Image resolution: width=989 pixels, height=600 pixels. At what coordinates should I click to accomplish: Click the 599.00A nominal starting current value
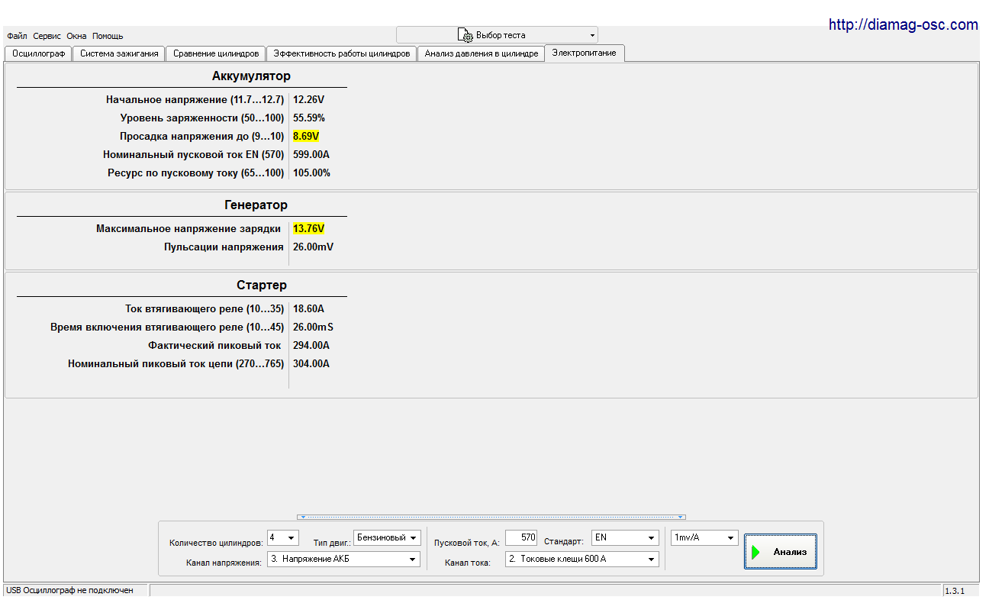coord(311,155)
